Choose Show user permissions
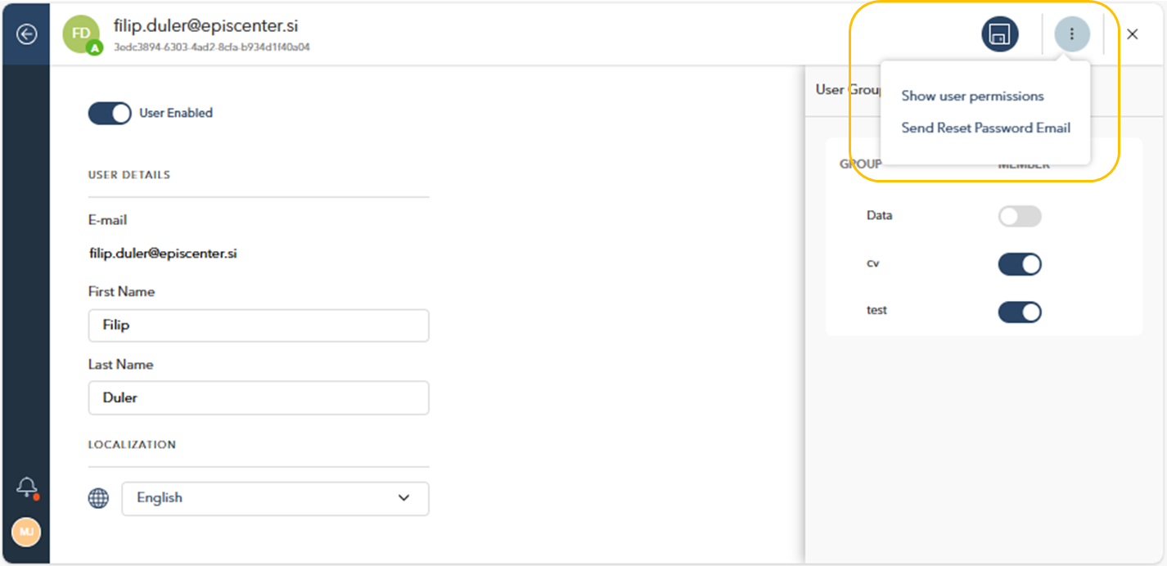This screenshot has height=566, width=1167. coord(972,96)
